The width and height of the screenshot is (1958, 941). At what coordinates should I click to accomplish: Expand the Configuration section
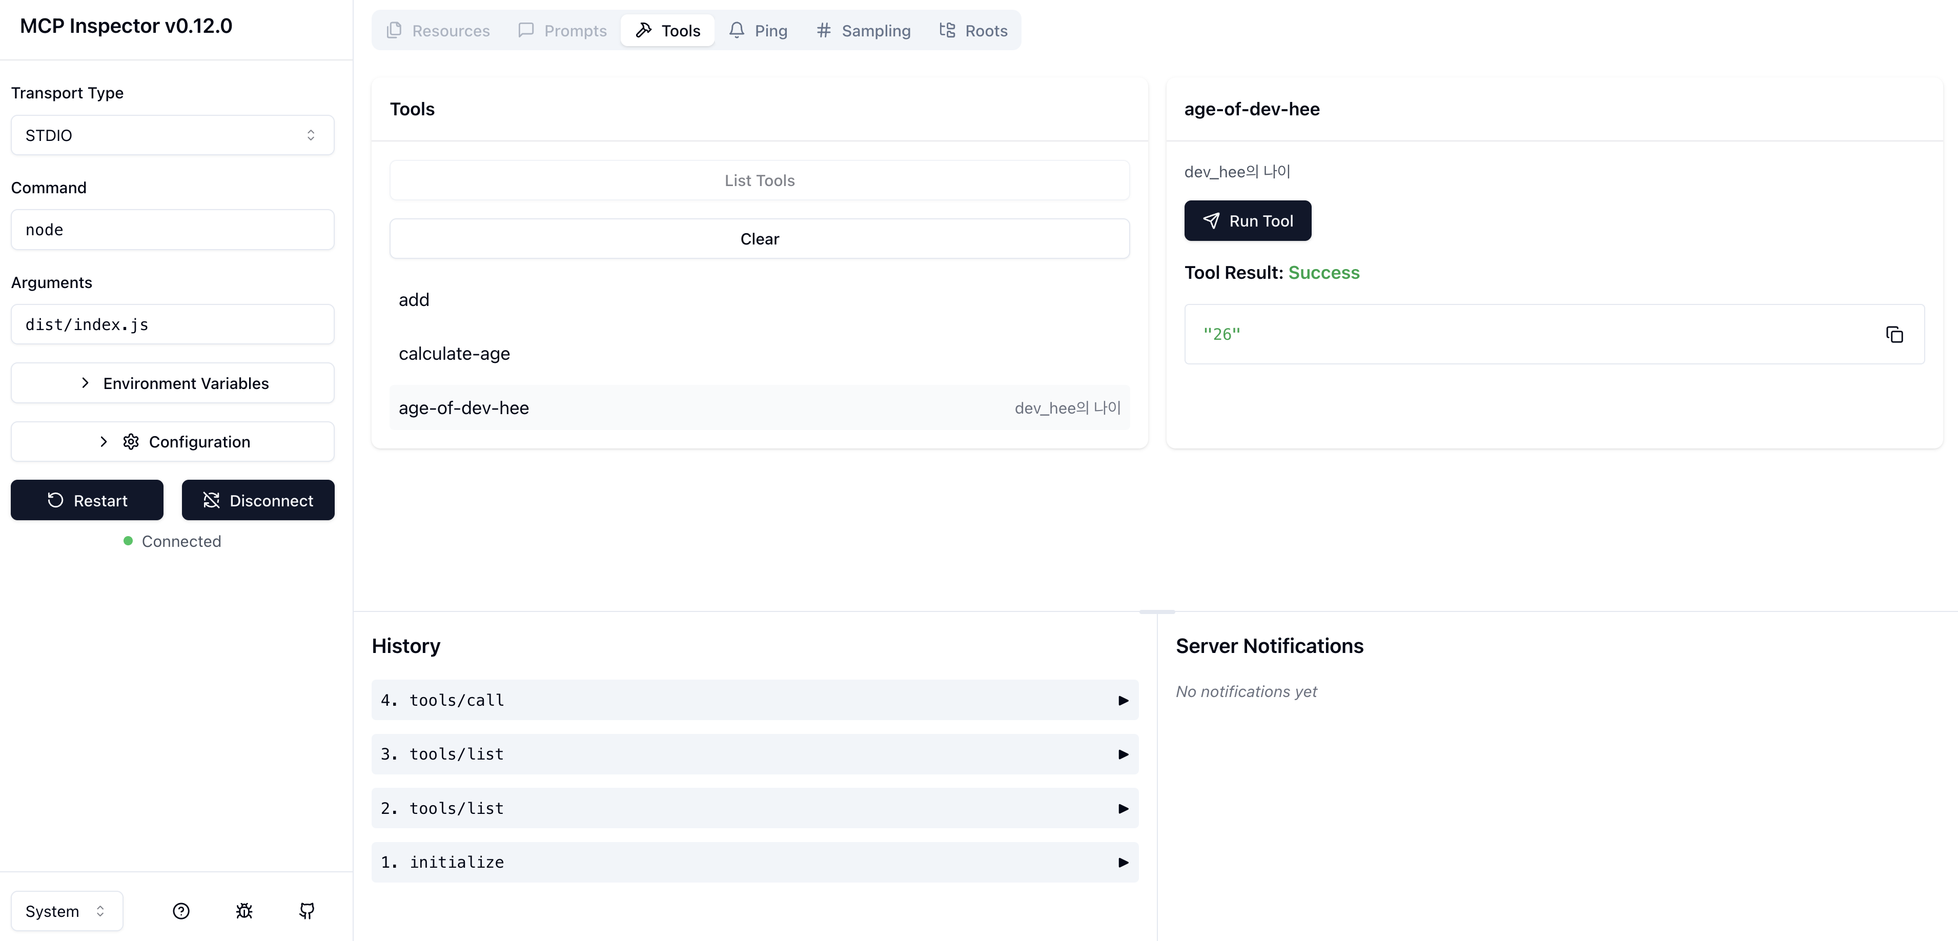click(x=173, y=442)
